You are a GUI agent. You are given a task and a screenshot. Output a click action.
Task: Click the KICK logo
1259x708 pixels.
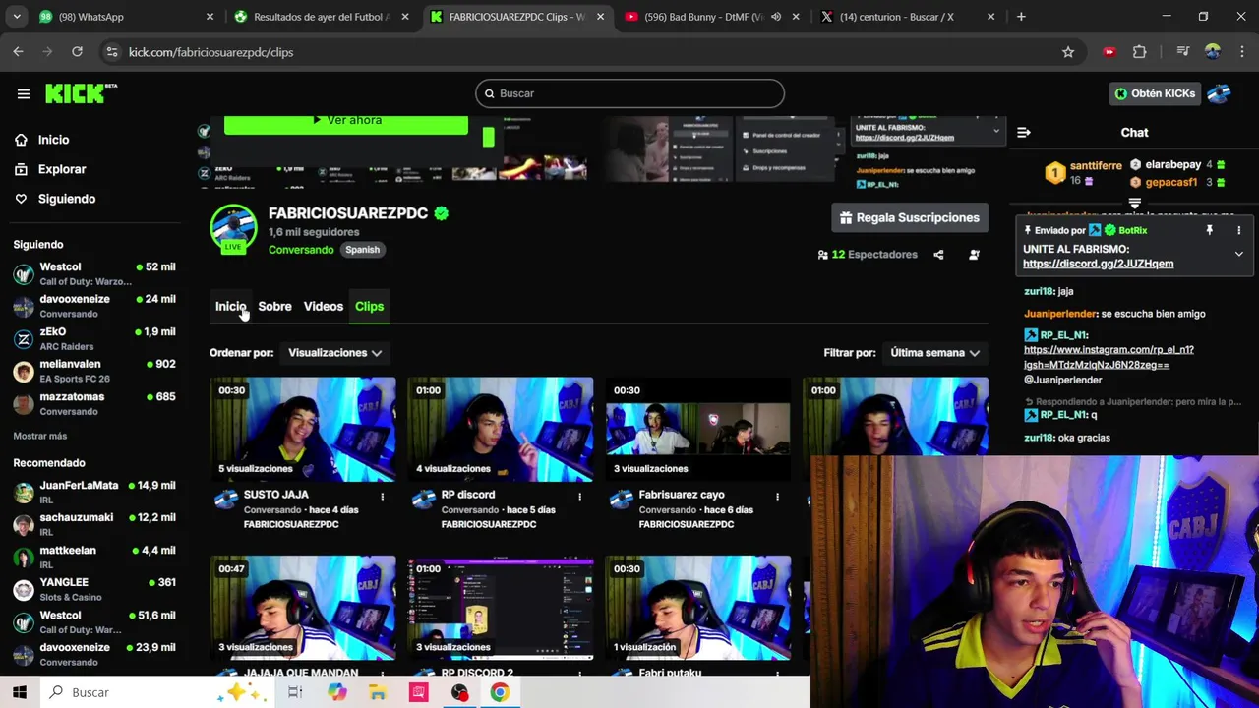pyautogui.click(x=81, y=93)
